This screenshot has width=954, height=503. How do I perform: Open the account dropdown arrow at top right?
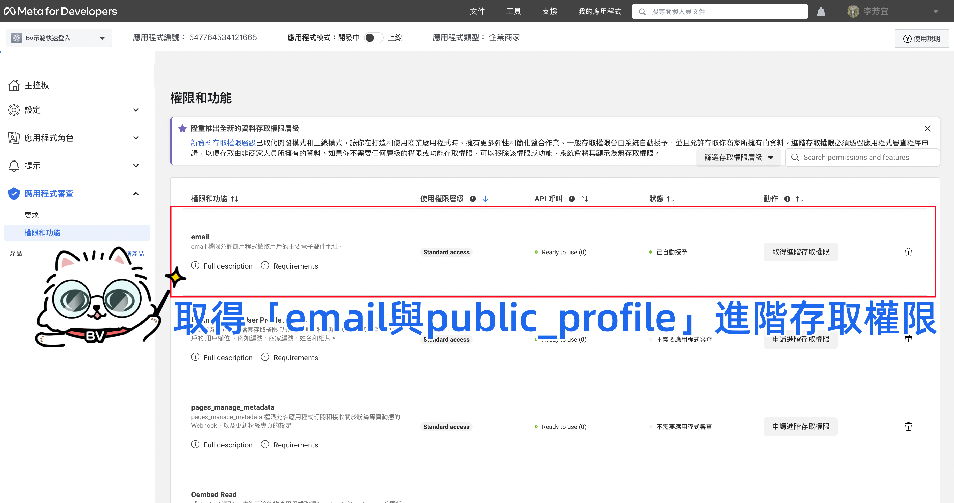point(936,11)
